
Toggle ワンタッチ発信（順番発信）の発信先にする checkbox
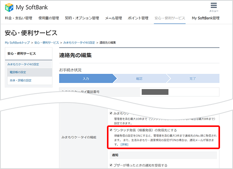pos(111,130)
